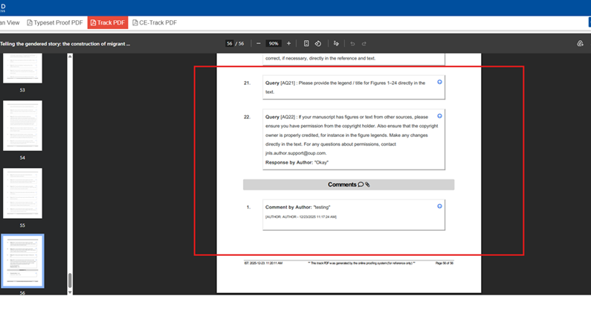Click blue arrow icon on Query AQ22
591x314 pixels.
(440, 116)
